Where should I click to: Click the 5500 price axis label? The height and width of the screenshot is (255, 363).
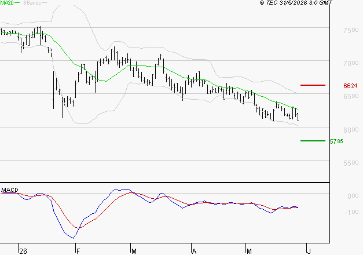point(351,163)
